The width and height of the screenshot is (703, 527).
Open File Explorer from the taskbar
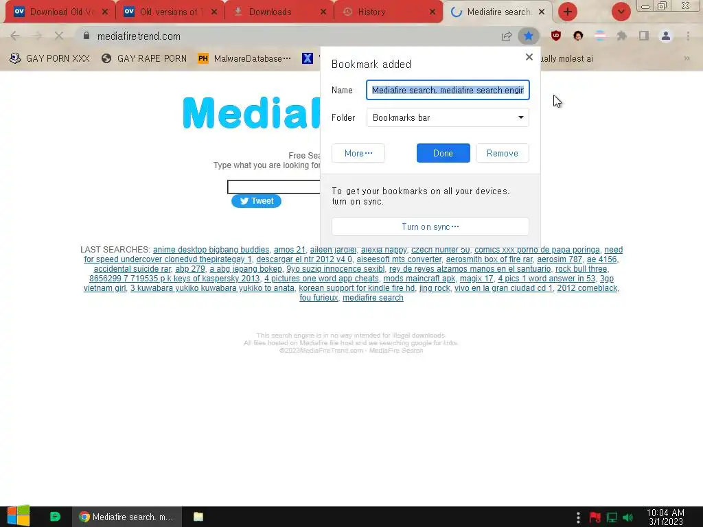click(198, 517)
